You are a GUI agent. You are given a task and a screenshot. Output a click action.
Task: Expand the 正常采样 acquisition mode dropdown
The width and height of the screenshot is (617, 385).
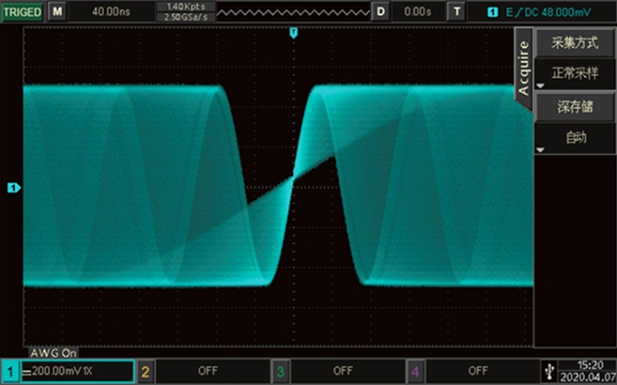[574, 74]
